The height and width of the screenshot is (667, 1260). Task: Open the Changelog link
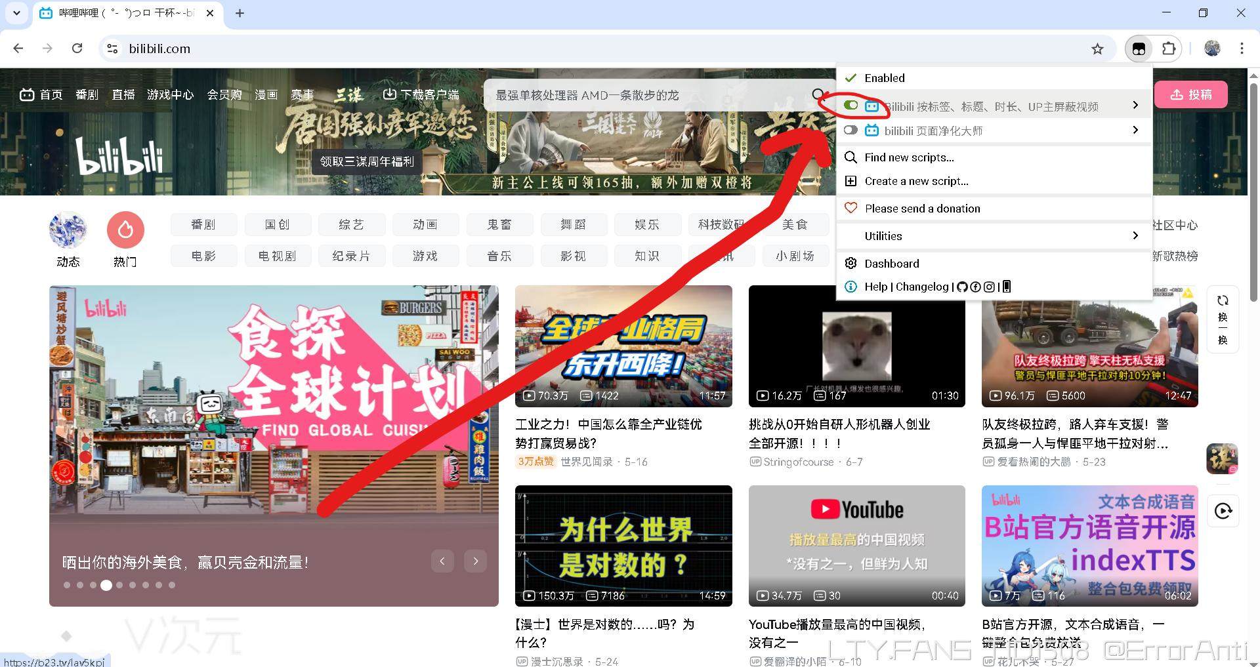(922, 287)
